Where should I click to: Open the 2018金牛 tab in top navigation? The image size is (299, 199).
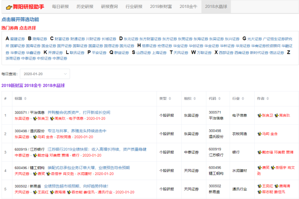pos(188,6)
